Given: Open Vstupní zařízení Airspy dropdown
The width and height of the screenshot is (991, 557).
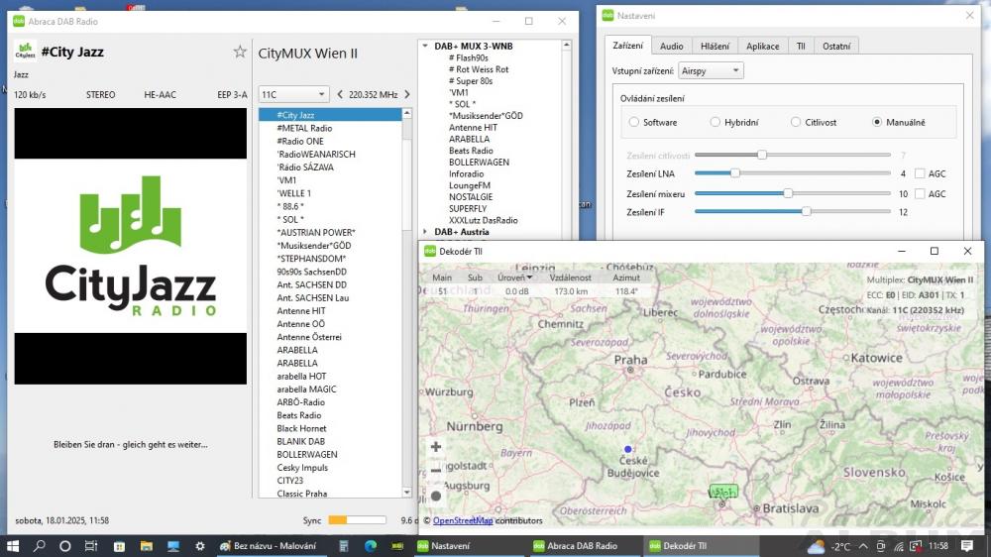Looking at the screenshot, I should pyautogui.click(x=711, y=70).
